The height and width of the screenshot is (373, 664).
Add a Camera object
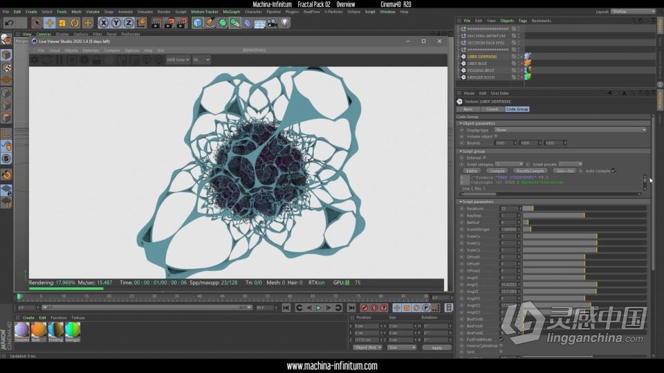273,23
